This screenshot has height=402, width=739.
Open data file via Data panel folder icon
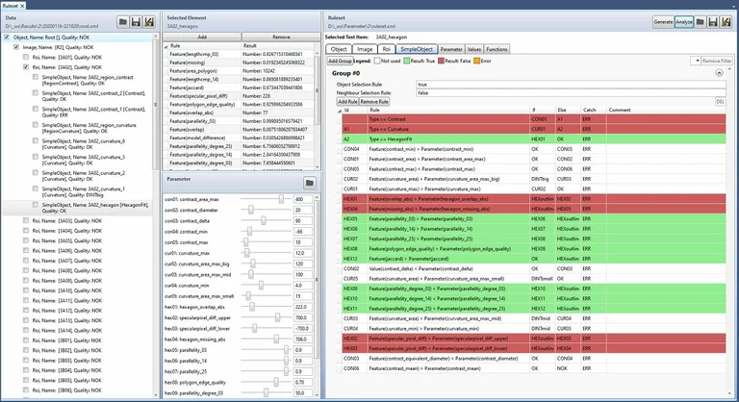coord(123,22)
